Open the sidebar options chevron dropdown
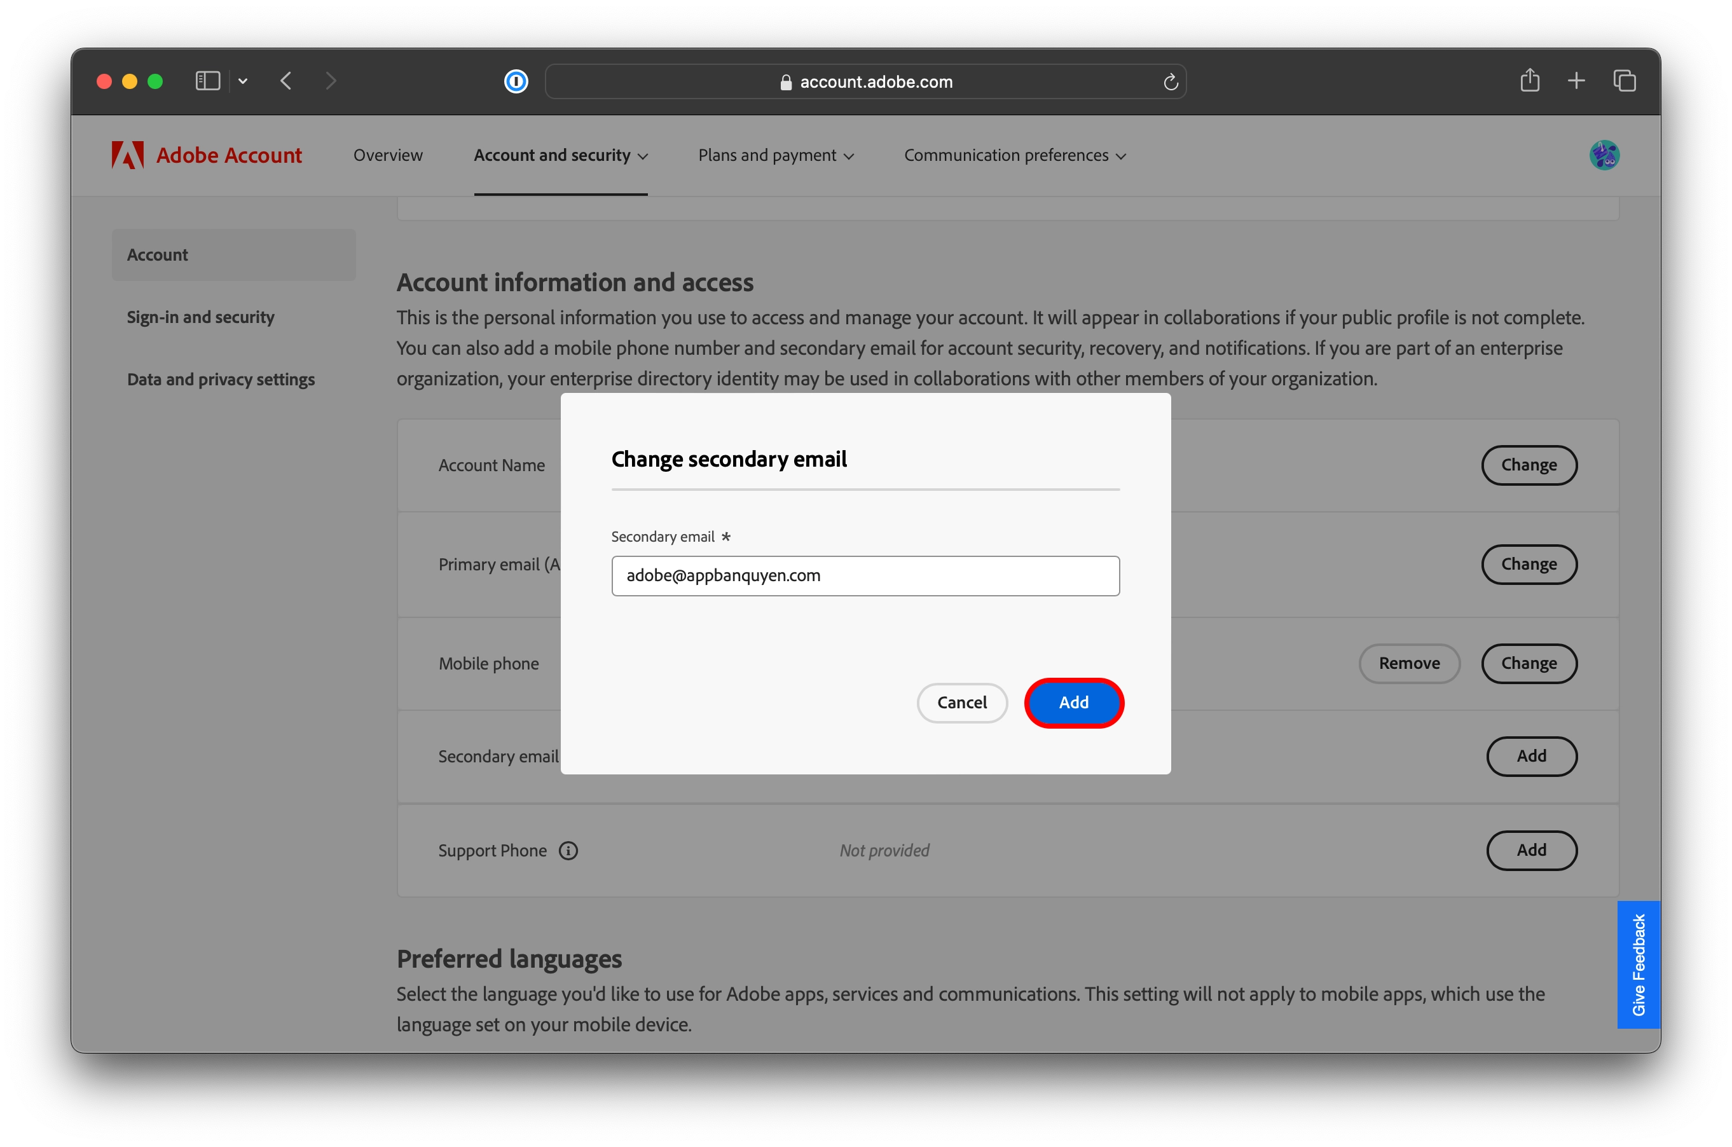 243,81
